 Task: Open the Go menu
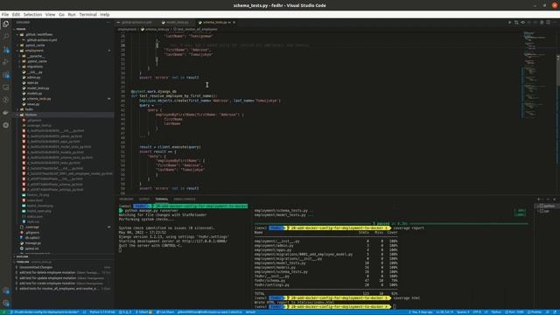pos(61,14)
